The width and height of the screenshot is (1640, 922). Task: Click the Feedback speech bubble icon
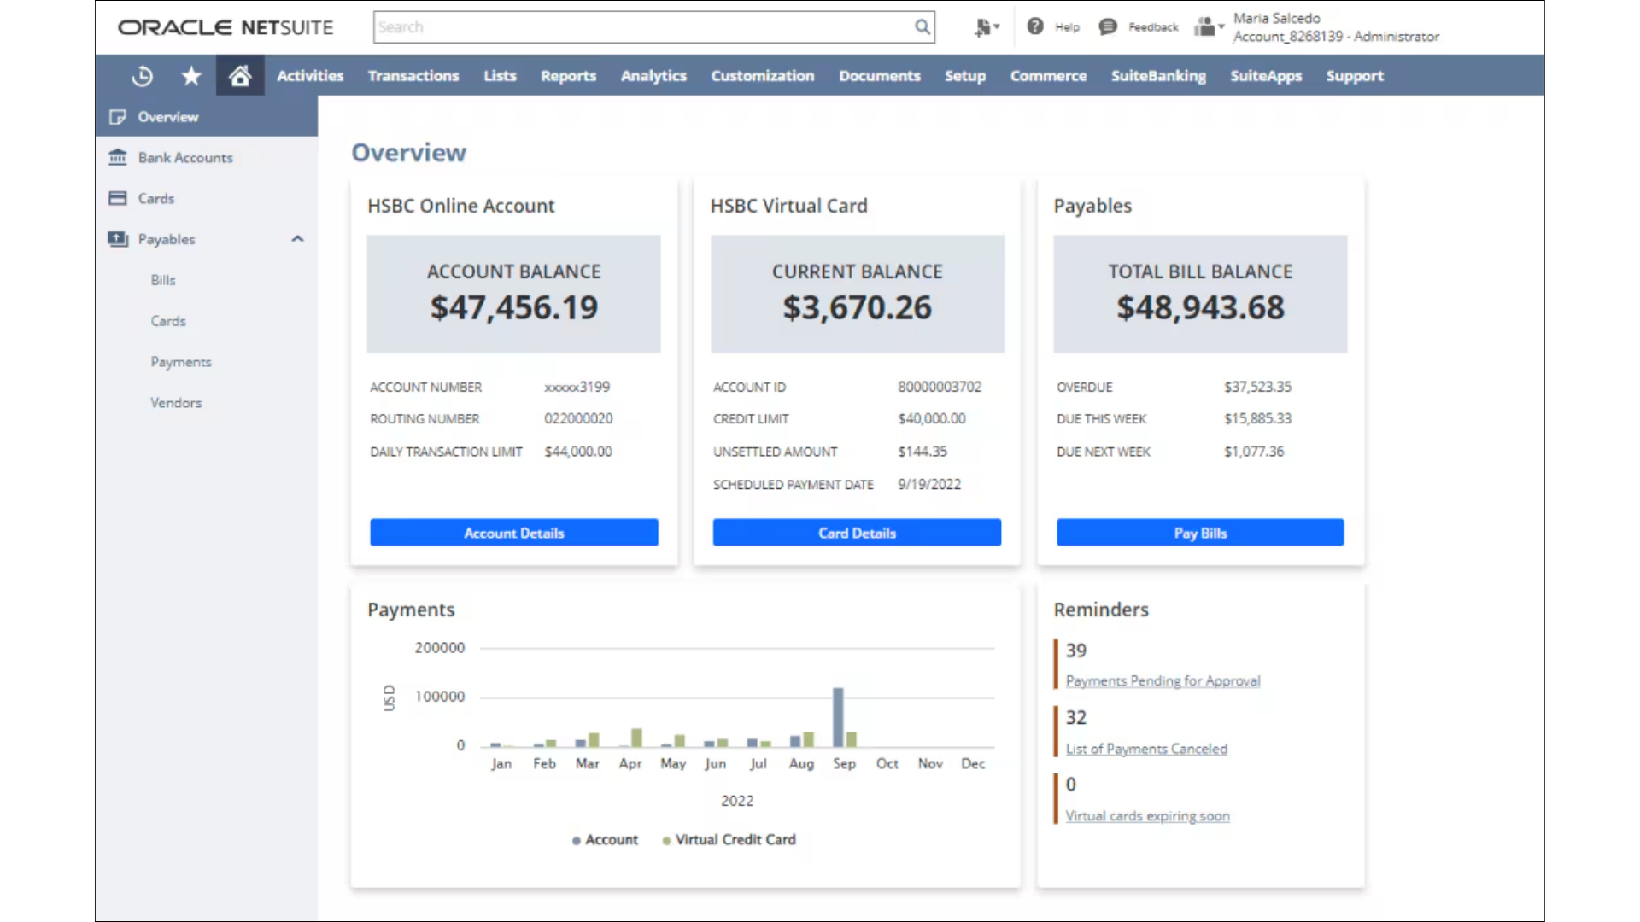[x=1107, y=26]
